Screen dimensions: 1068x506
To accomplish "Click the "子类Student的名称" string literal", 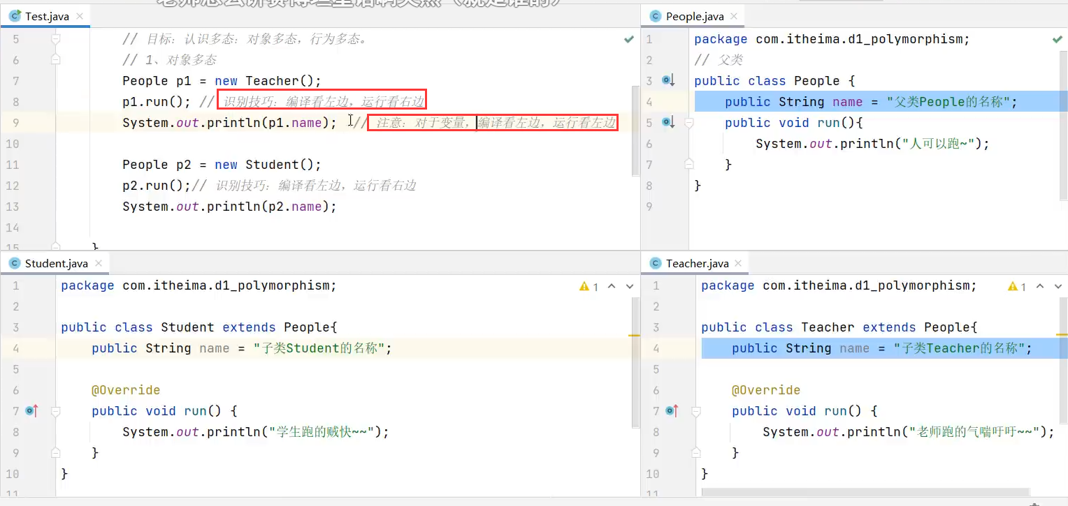I will click(x=319, y=348).
